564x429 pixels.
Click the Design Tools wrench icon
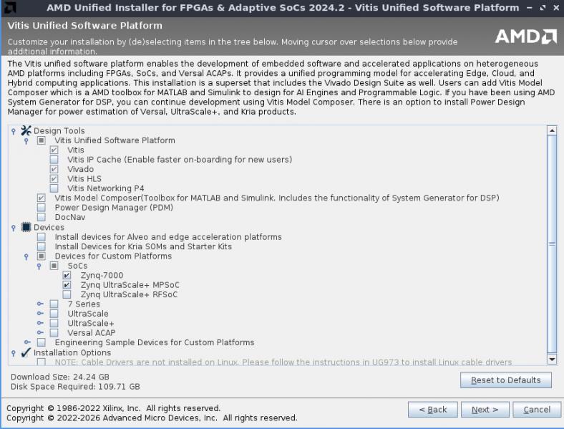pos(26,130)
